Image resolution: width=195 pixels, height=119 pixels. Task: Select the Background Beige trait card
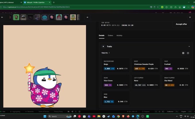pyautogui.click(x=115, y=65)
